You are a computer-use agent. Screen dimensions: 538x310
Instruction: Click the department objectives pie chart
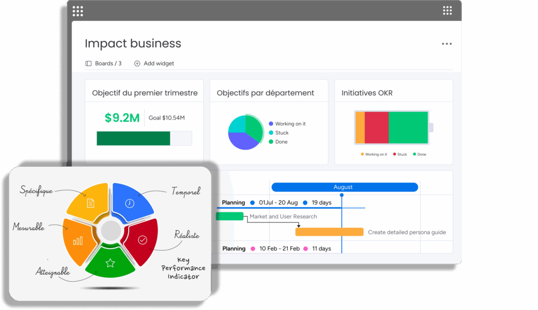pos(246,132)
